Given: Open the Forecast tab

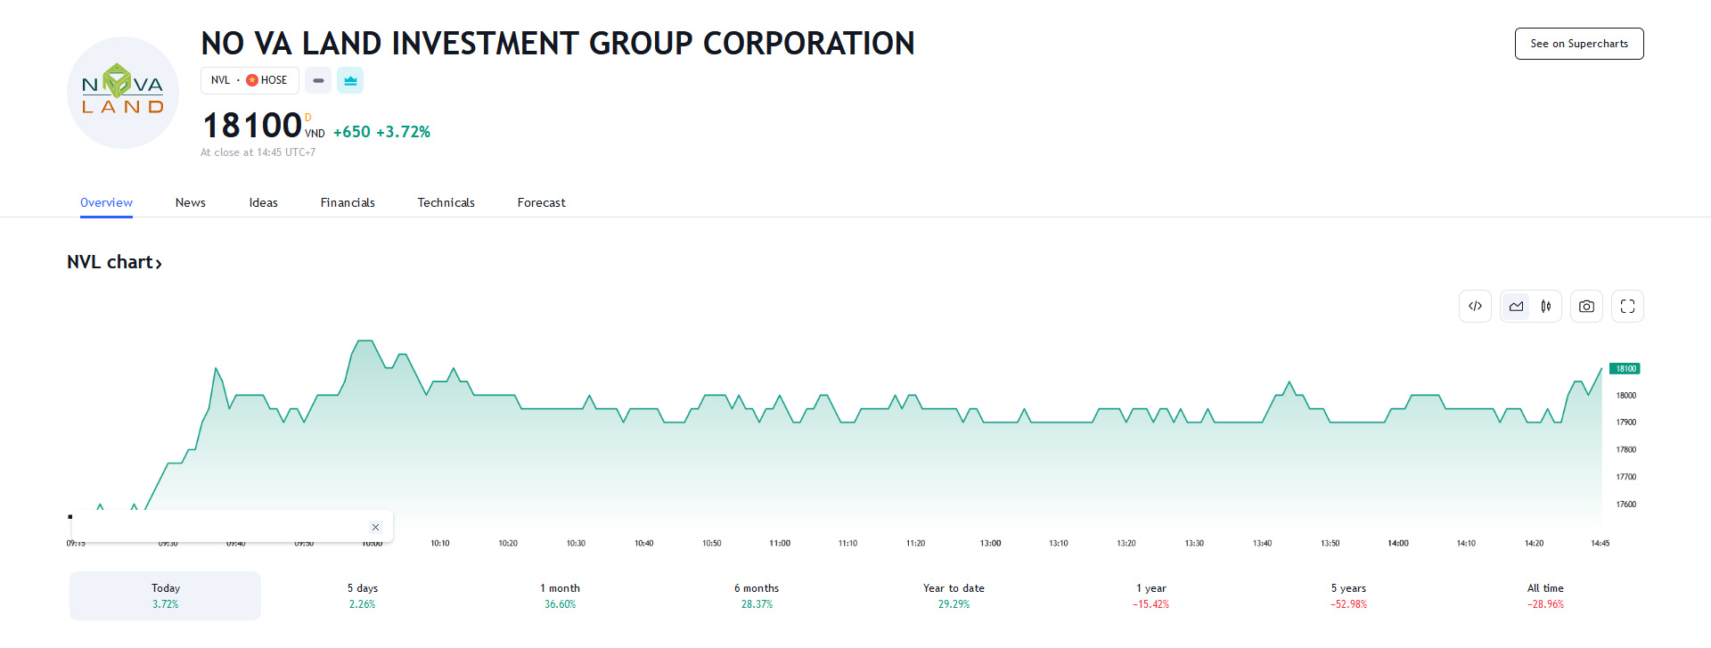Looking at the screenshot, I should point(541,202).
